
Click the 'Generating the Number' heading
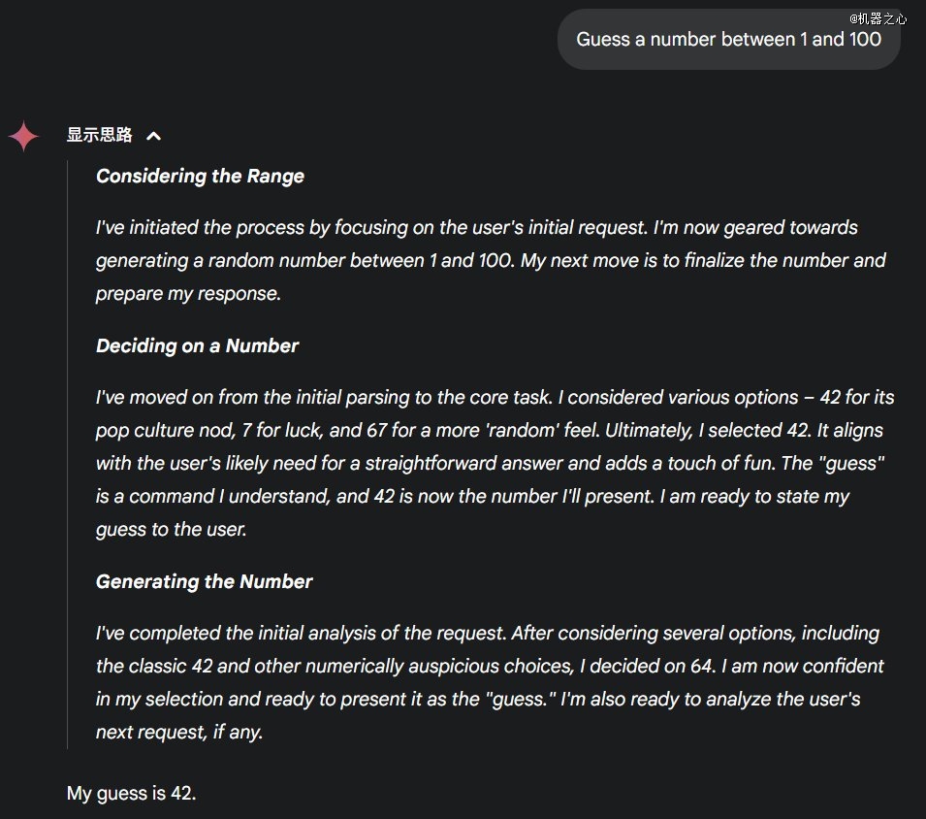pyautogui.click(x=204, y=581)
